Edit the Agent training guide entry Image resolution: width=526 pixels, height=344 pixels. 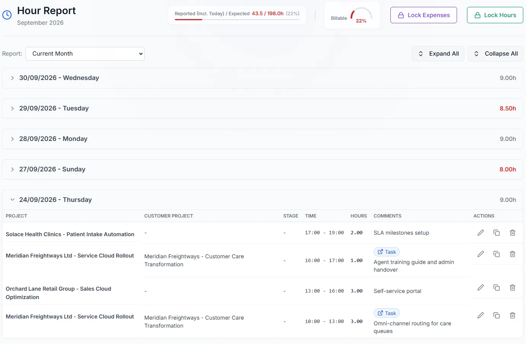pos(481,254)
